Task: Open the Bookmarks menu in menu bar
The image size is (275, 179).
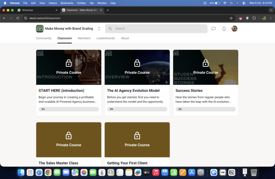Action: (67, 3)
